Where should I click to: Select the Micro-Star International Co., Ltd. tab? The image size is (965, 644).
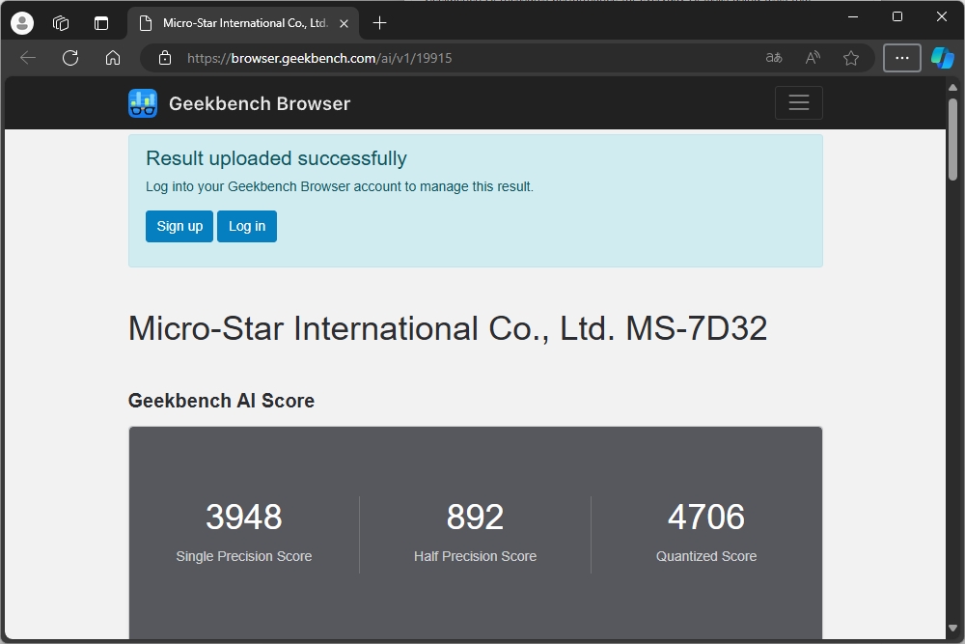point(244,23)
